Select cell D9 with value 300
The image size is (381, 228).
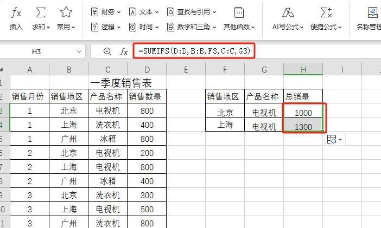[147, 195]
